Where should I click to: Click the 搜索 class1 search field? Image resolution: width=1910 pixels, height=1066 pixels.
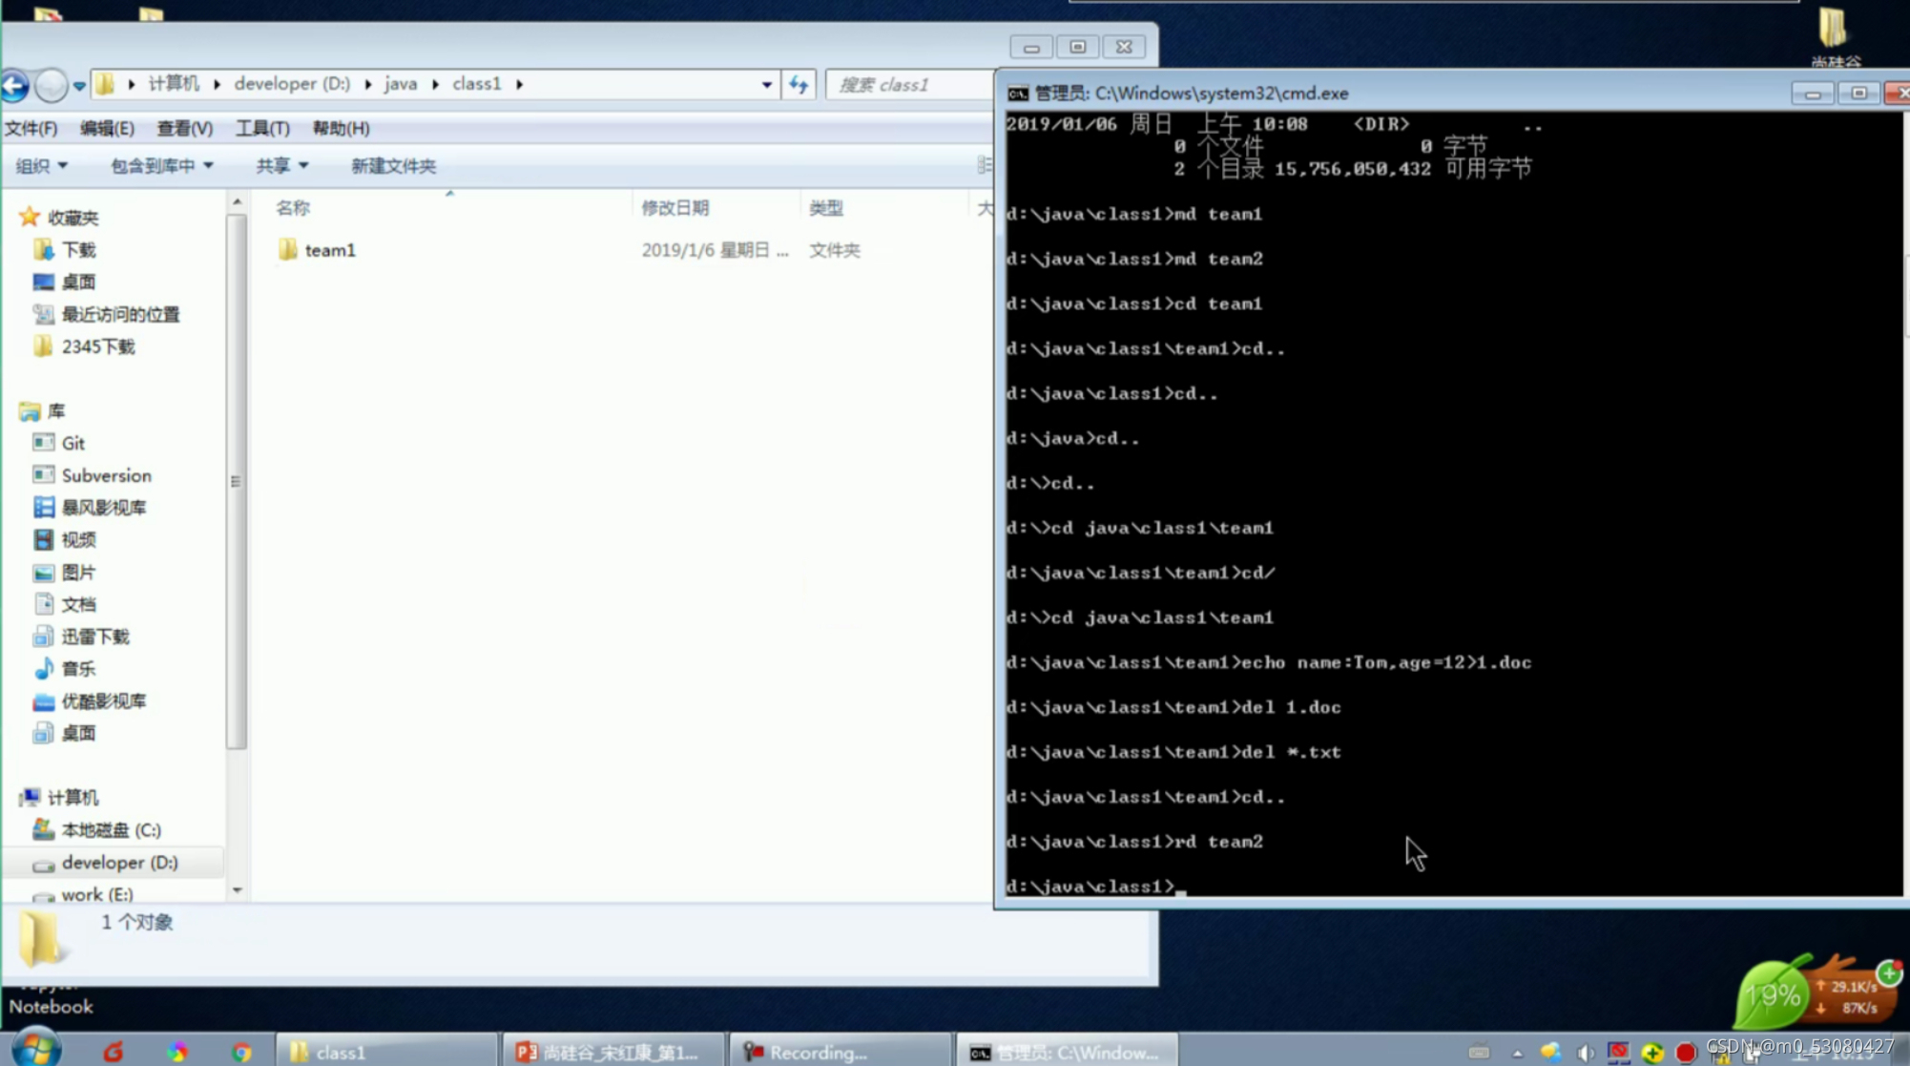[906, 85]
